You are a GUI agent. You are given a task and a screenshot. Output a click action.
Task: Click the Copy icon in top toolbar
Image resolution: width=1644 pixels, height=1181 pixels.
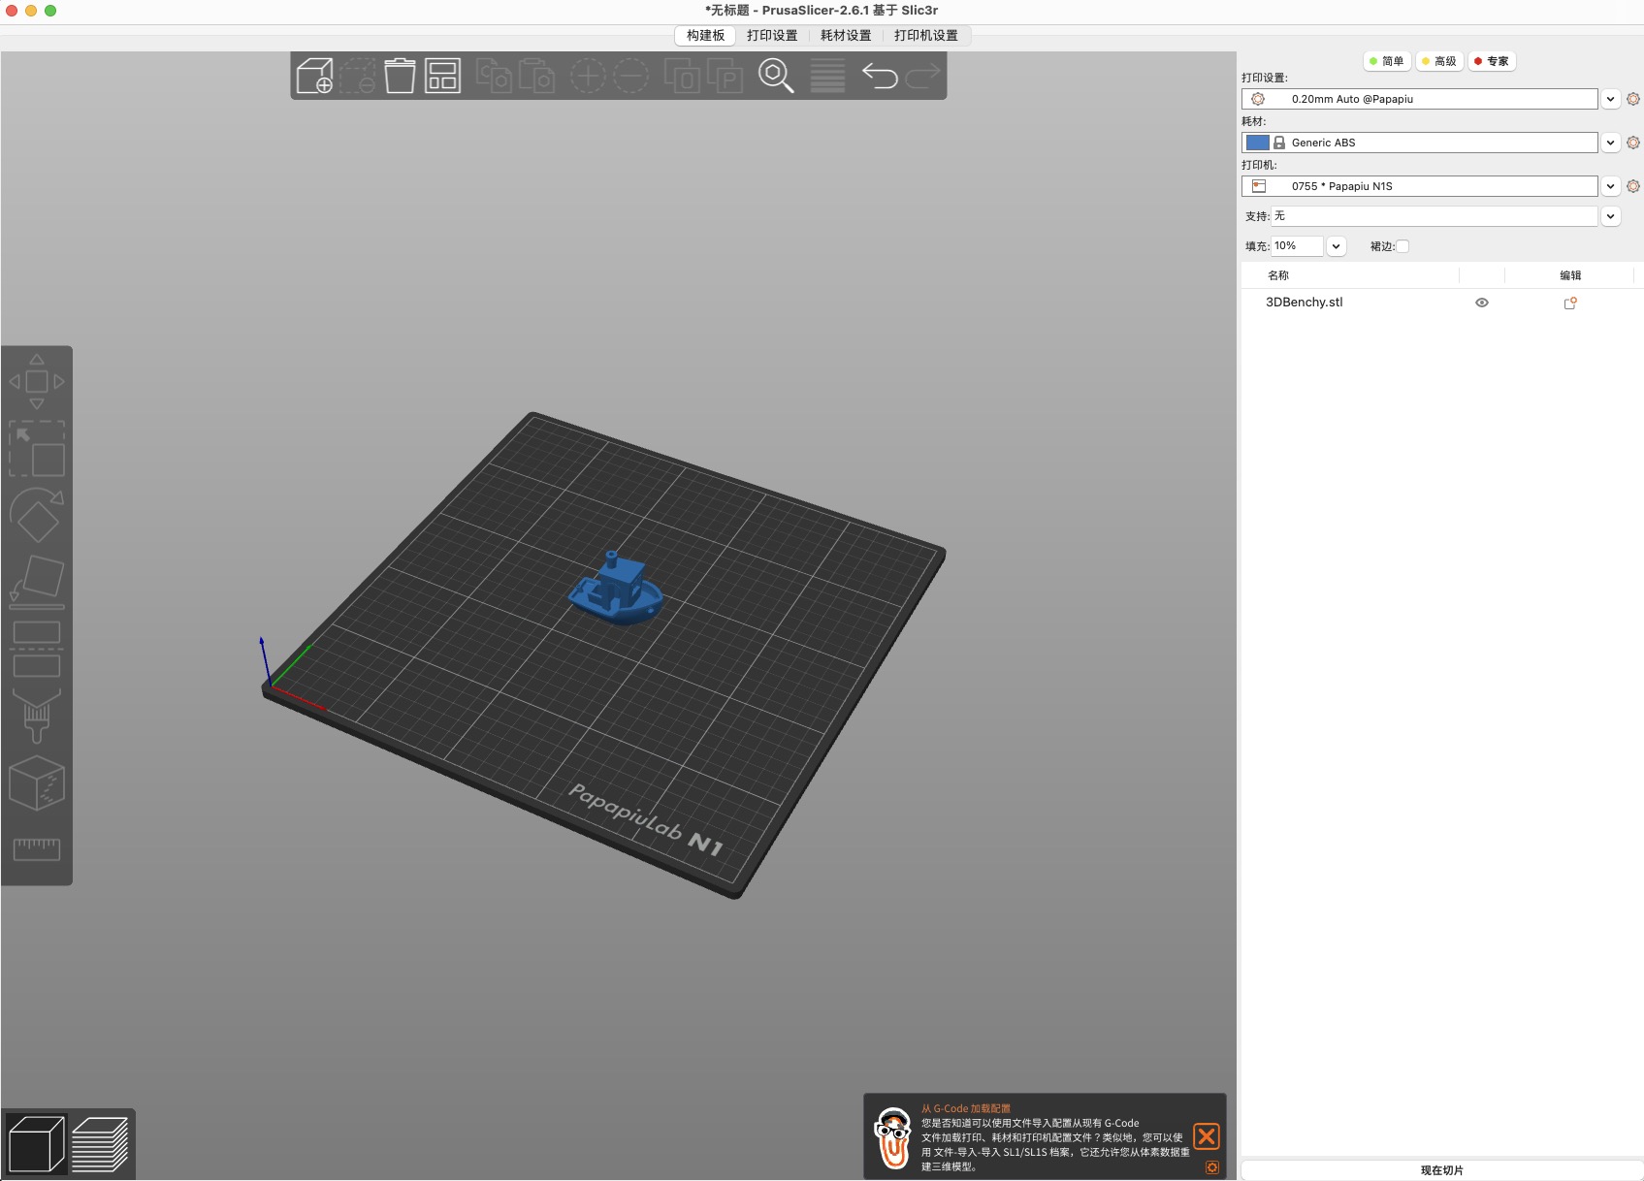(494, 76)
